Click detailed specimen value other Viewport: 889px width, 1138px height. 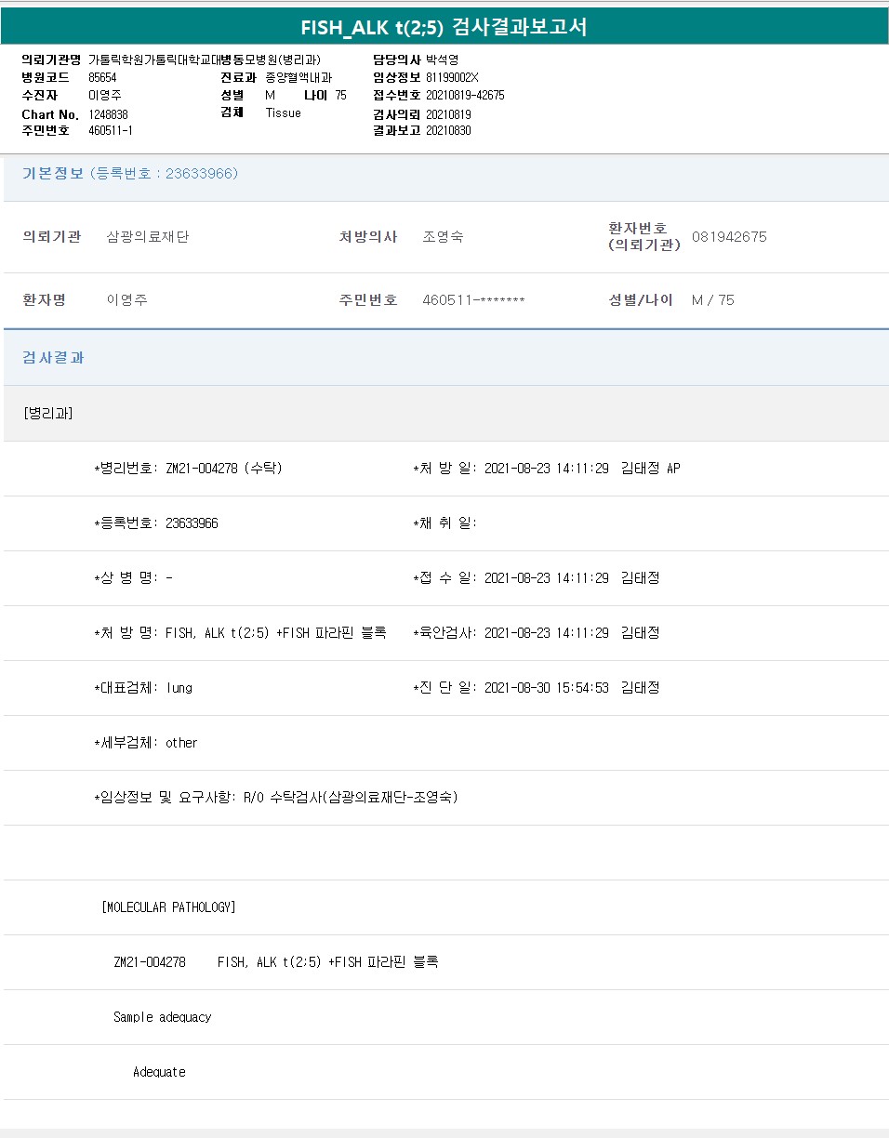[181, 742]
